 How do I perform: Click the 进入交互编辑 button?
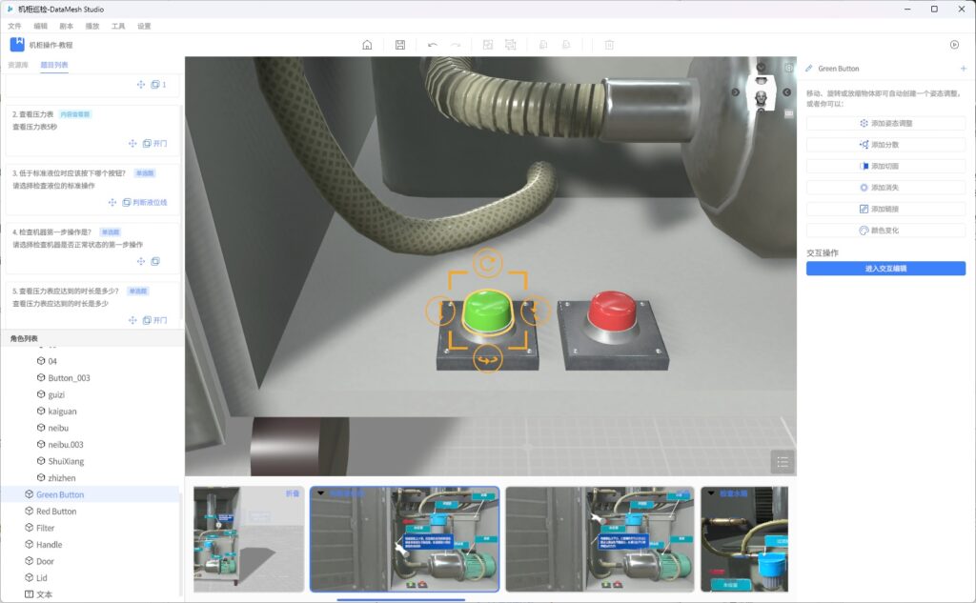click(x=885, y=269)
